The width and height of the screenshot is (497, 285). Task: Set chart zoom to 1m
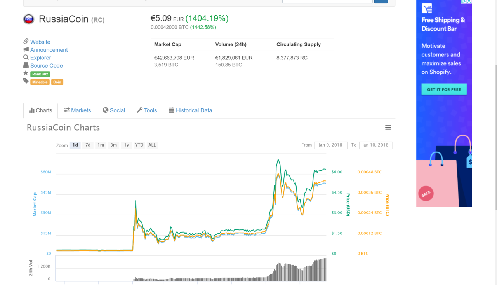coord(101,145)
